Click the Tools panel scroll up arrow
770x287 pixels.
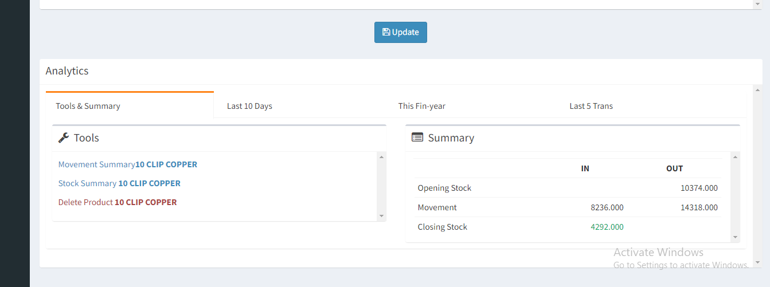click(382, 156)
